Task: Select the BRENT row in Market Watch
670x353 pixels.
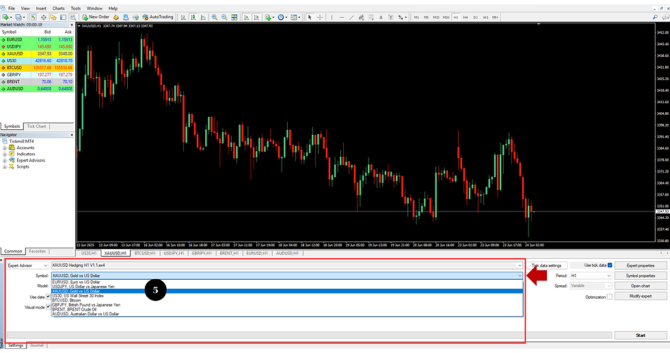Action: [37, 81]
